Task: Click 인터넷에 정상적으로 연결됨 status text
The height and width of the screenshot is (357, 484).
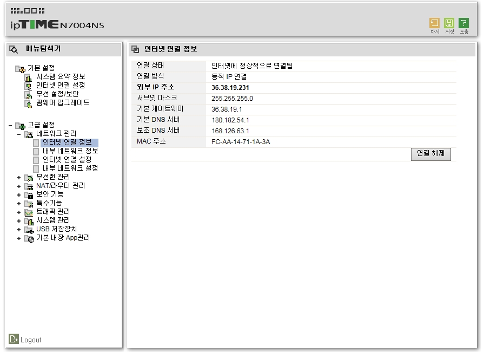Action: click(x=252, y=66)
